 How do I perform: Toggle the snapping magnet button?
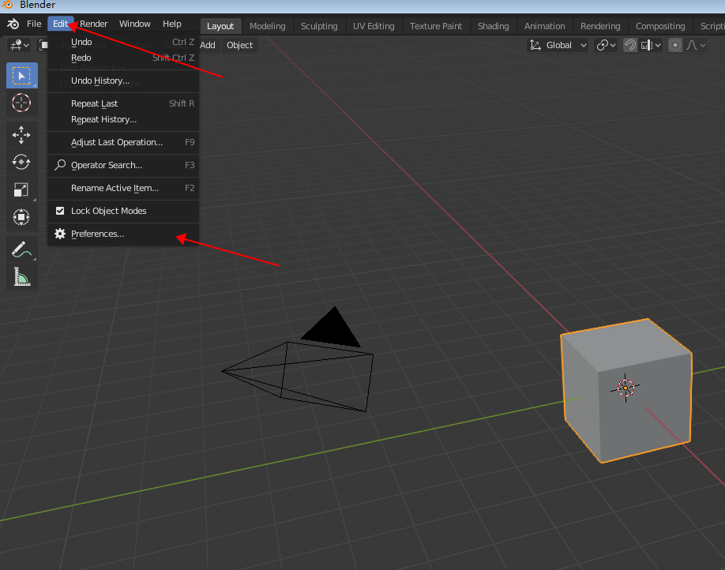coord(629,45)
